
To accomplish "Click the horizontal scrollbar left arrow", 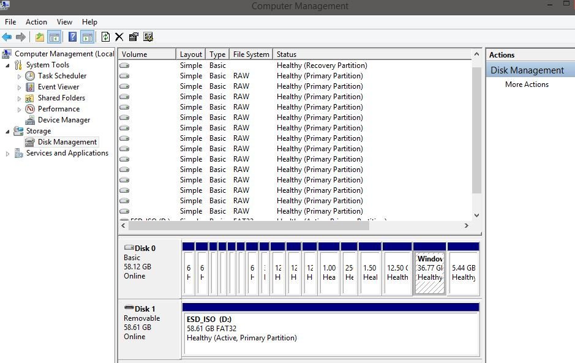I will pyautogui.click(x=123, y=225).
